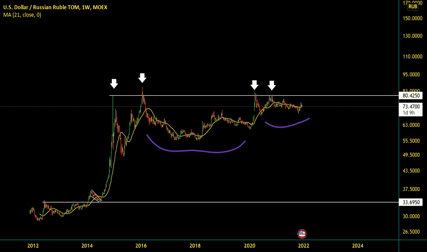Image resolution: width=427 pixels, height=252 pixels.
Task: Open the MA (21, close, 0) indicator legend
Action: coord(22,15)
